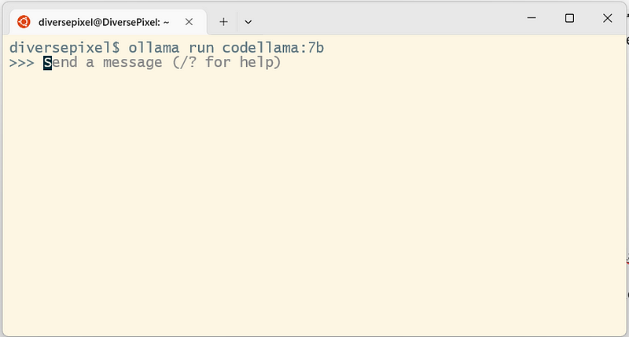
Task: Click the highlighted block cursor on letter S
Action: 47,63
